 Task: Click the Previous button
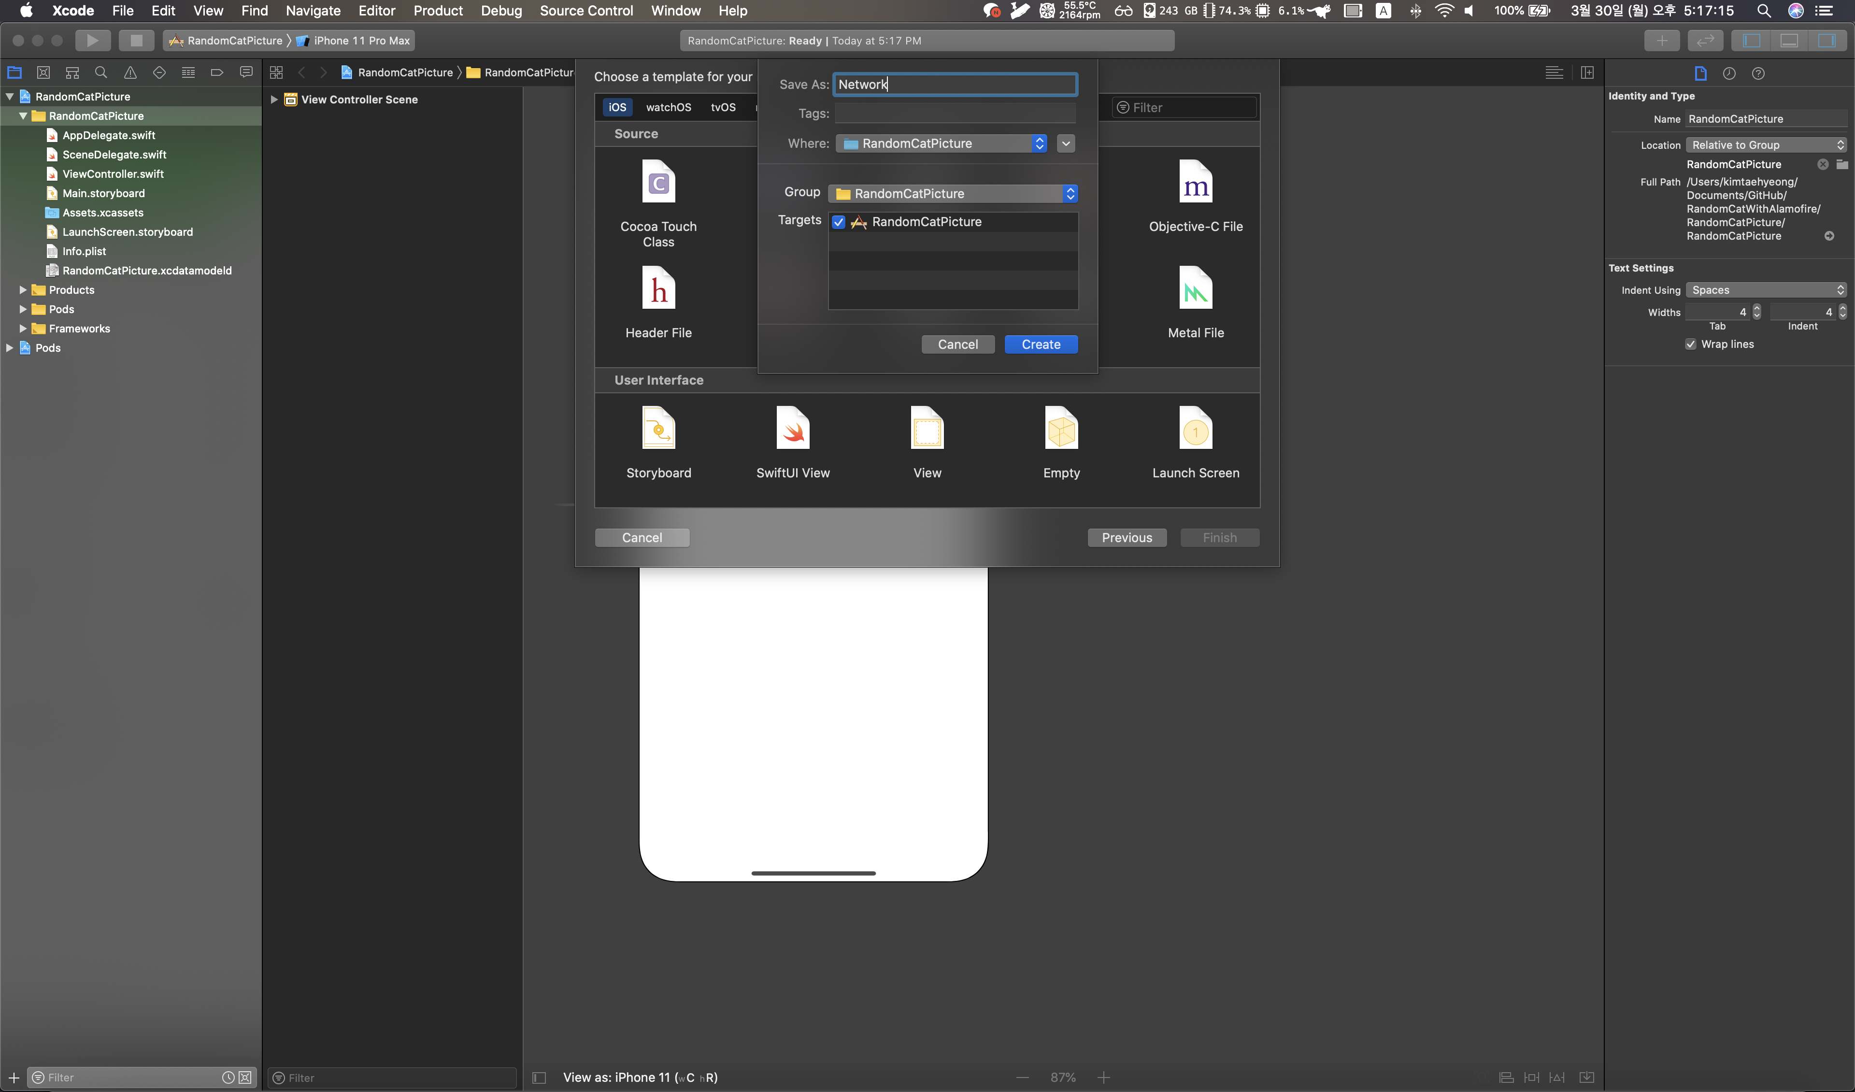pyautogui.click(x=1127, y=537)
